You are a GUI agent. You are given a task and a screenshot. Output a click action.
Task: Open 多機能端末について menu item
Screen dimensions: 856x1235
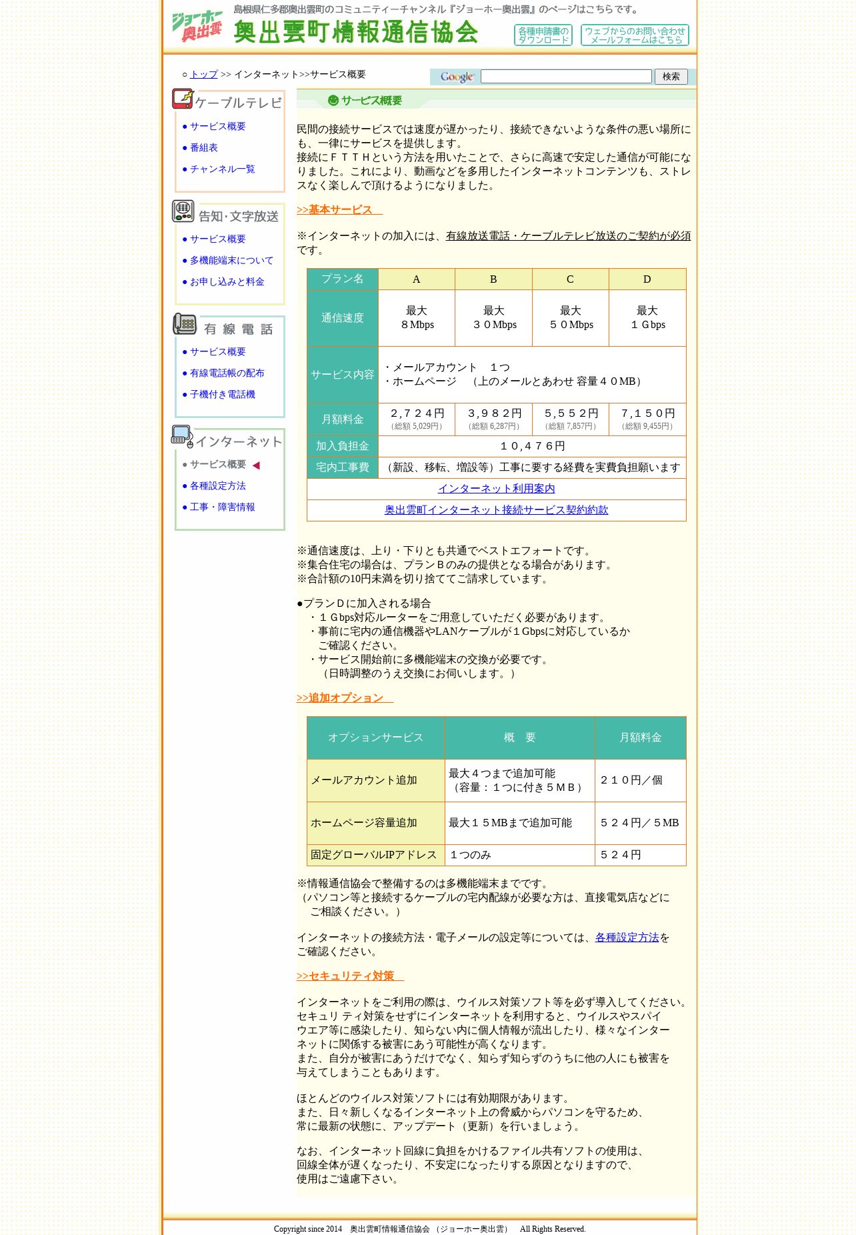(231, 261)
